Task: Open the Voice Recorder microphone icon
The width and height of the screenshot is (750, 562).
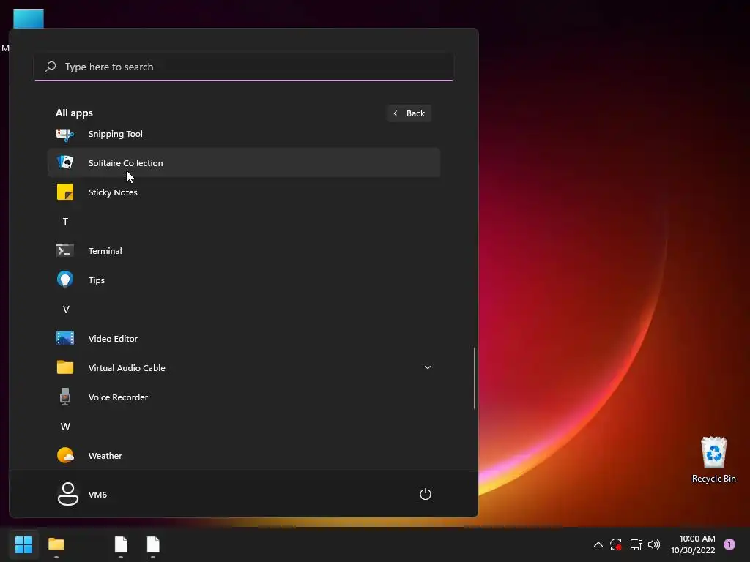Action: click(65, 397)
